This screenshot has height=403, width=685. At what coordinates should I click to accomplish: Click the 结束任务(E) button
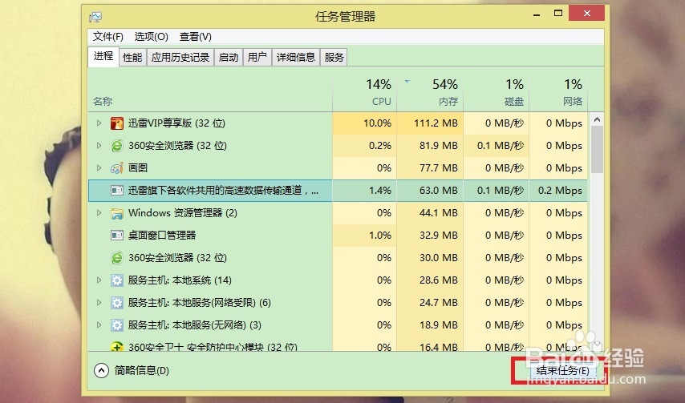[563, 371]
